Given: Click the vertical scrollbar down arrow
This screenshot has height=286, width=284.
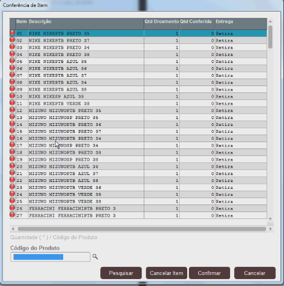Looking at the screenshot, I should pyautogui.click(x=270, y=219).
